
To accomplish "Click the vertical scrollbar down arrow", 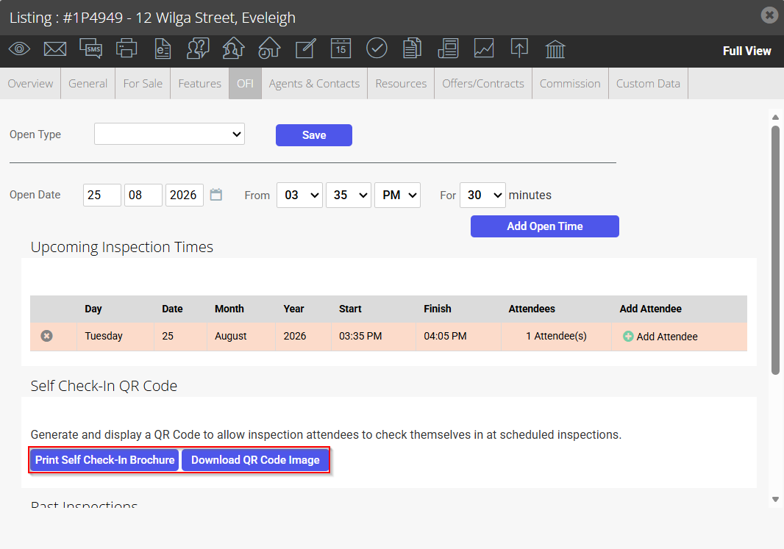I will pyautogui.click(x=775, y=499).
